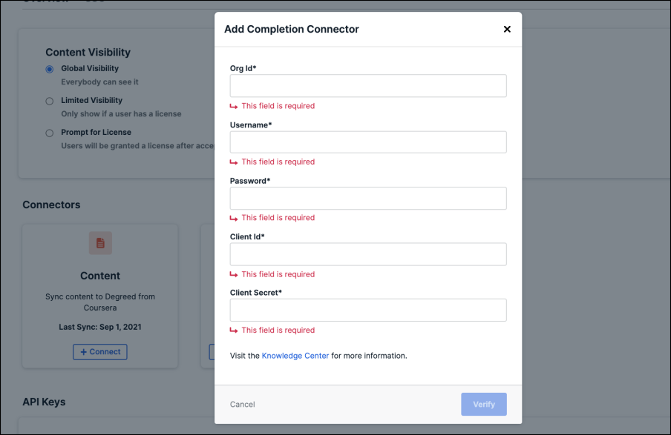Focus the Org Id input field
Viewport: 671px width, 435px height.
(x=368, y=86)
